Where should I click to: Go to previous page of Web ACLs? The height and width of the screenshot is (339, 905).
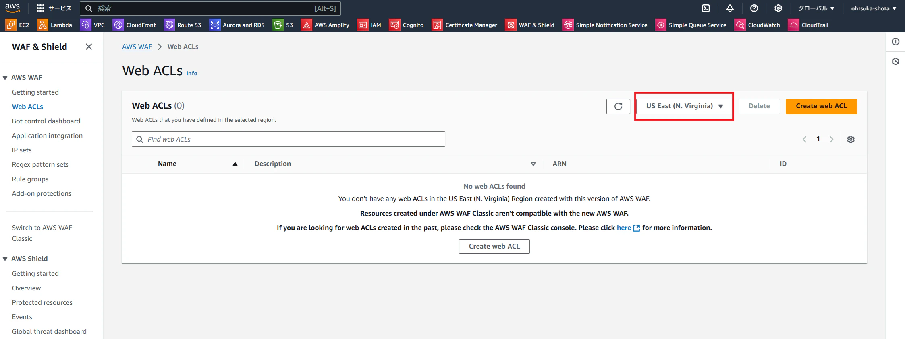804,139
